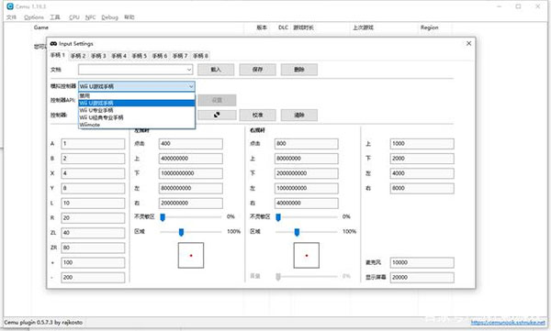Image resolution: width=551 pixels, height=331 pixels.
Task: Open the Debug menu
Action: 109,17
